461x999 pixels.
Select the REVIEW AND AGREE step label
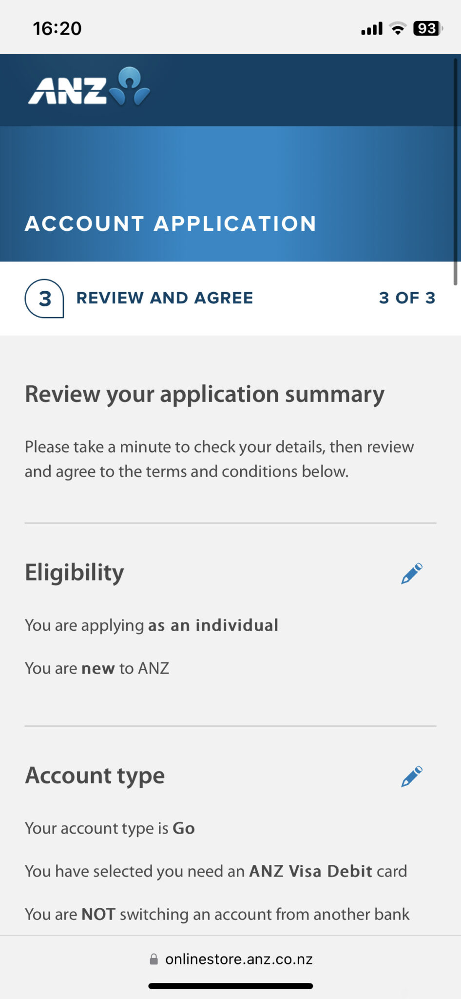tap(164, 298)
